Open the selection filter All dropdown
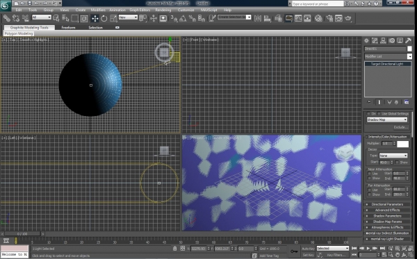The height and width of the screenshot is (259, 417). (x=42, y=17)
